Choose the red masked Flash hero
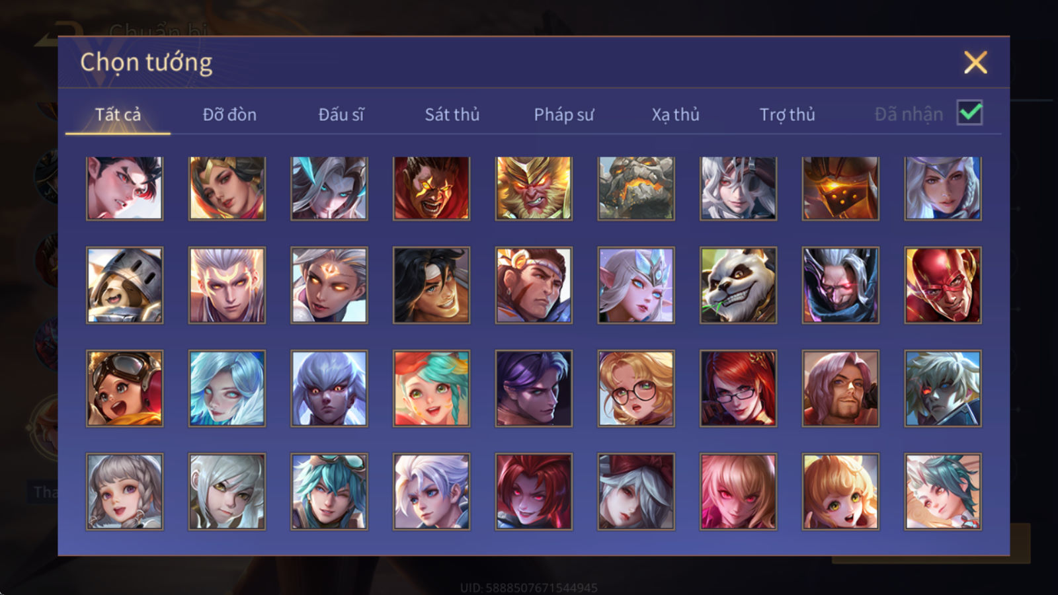 click(943, 285)
